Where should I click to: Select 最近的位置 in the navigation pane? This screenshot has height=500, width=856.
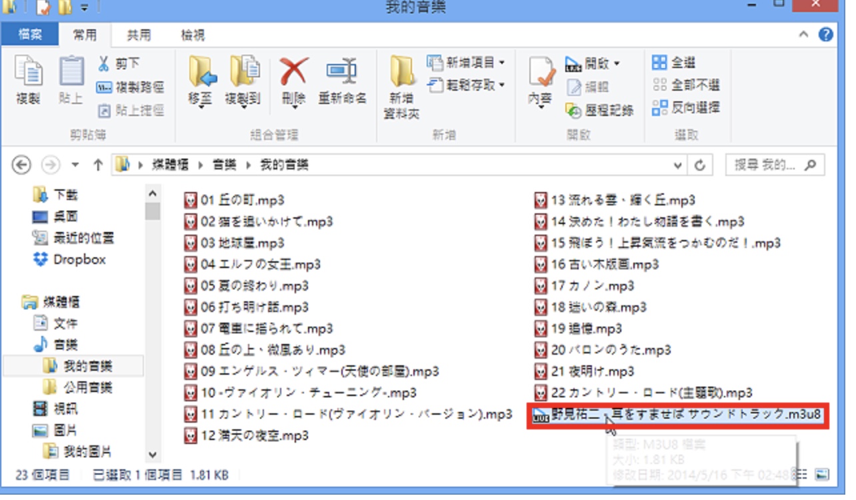coord(73,238)
